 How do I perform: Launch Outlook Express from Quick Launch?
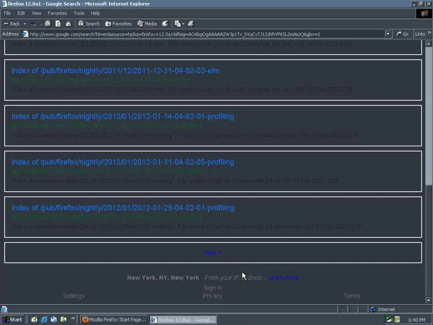point(54,319)
